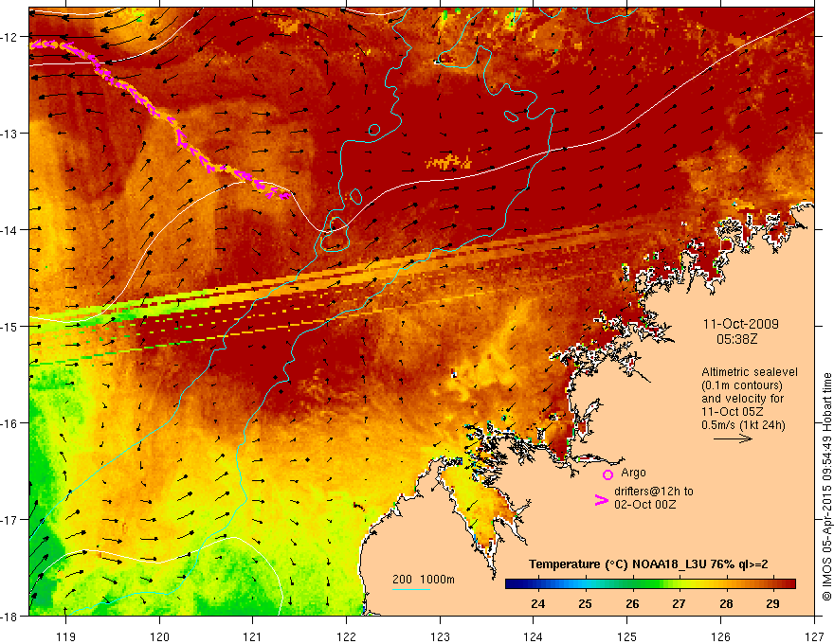The image size is (834, 644).
Task: Click the '200 1000m' depth contour label
Action: pos(424,580)
